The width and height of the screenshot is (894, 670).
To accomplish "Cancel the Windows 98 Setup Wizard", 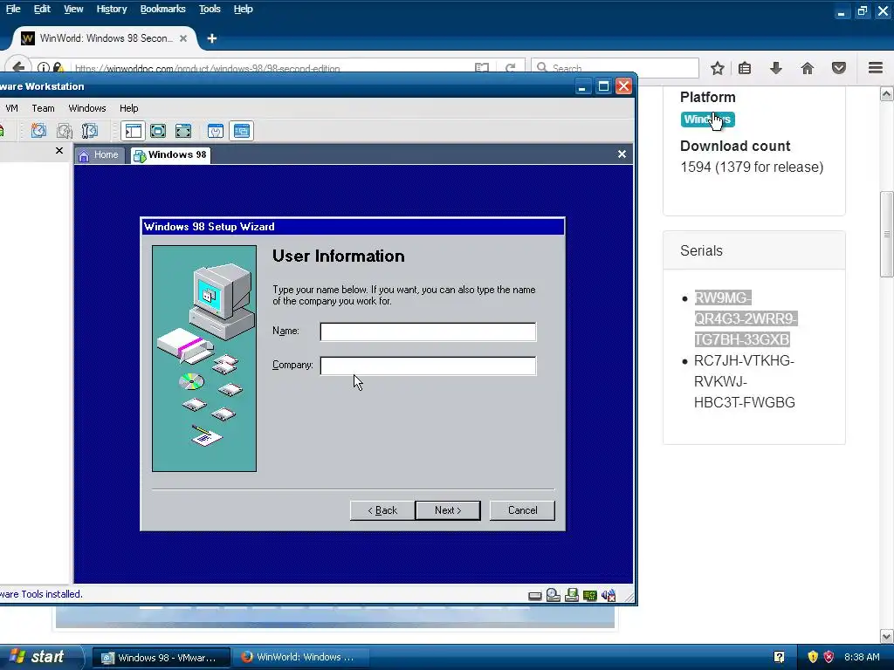I will 522,510.
